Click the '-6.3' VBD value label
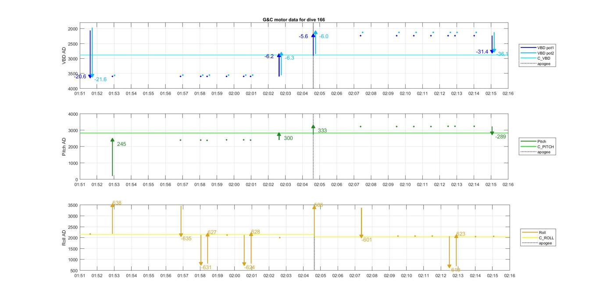 pos(289,58)
